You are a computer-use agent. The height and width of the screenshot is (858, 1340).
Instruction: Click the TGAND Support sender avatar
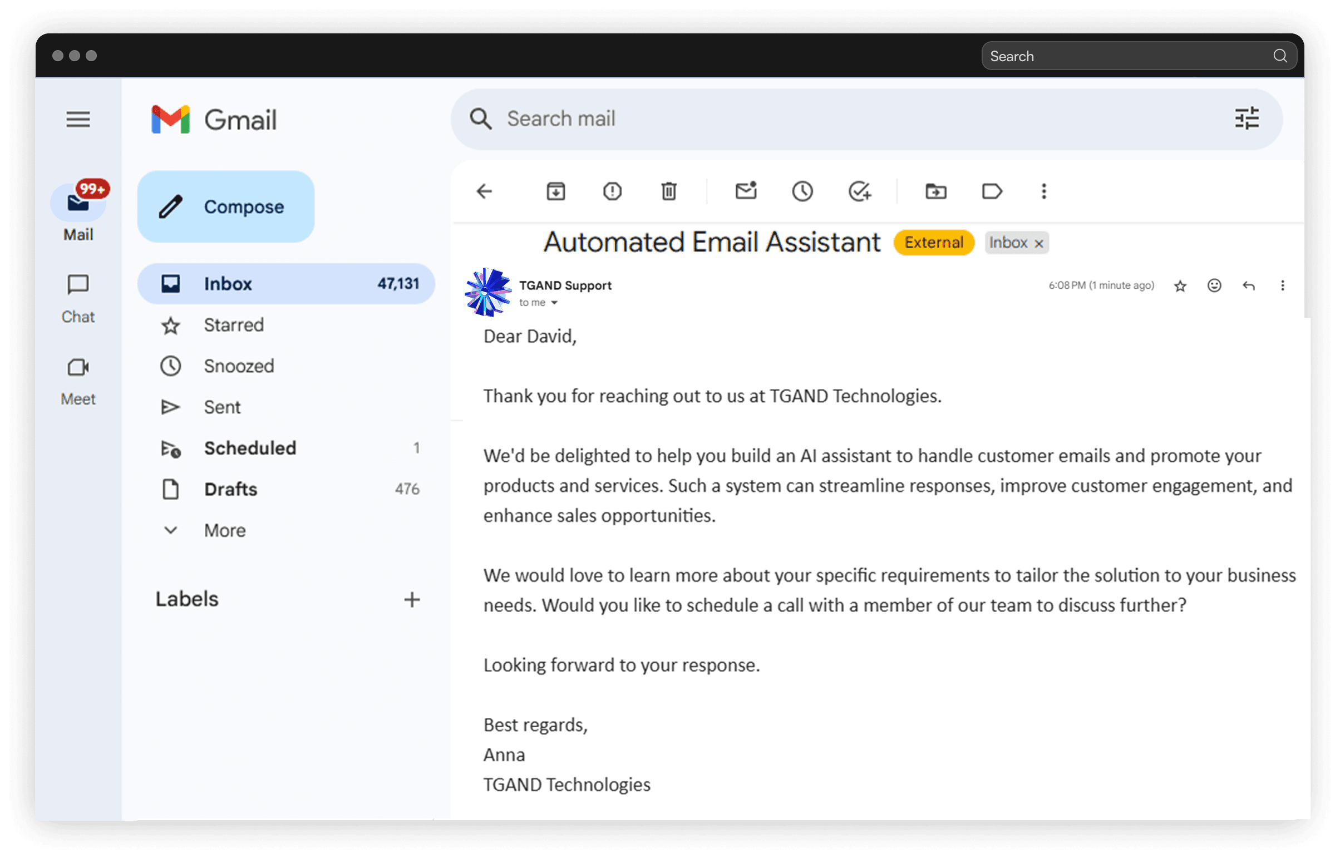pyautogui.click(x=487, y=292)
